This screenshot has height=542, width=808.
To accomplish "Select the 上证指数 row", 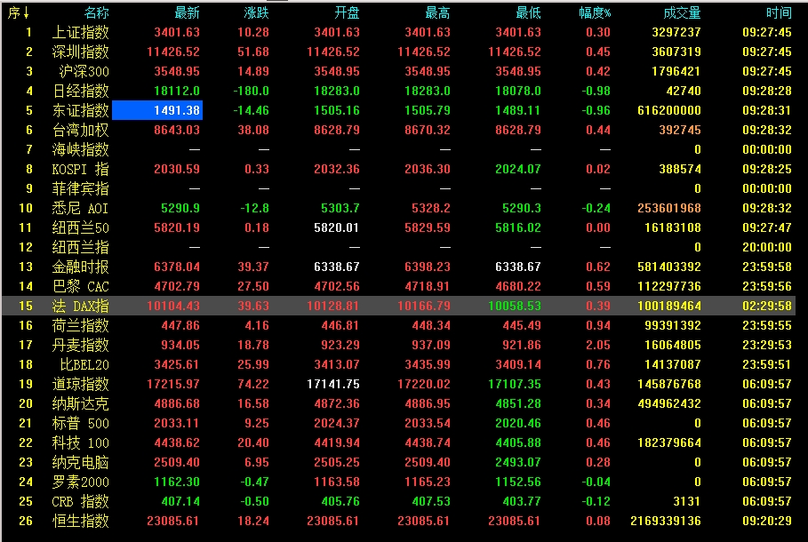I will point(81,32).
